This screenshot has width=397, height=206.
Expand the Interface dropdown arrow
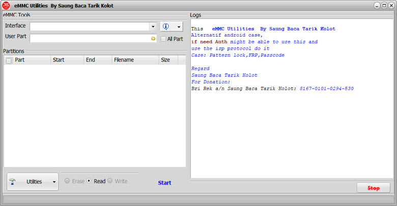(x=153, y=26)
